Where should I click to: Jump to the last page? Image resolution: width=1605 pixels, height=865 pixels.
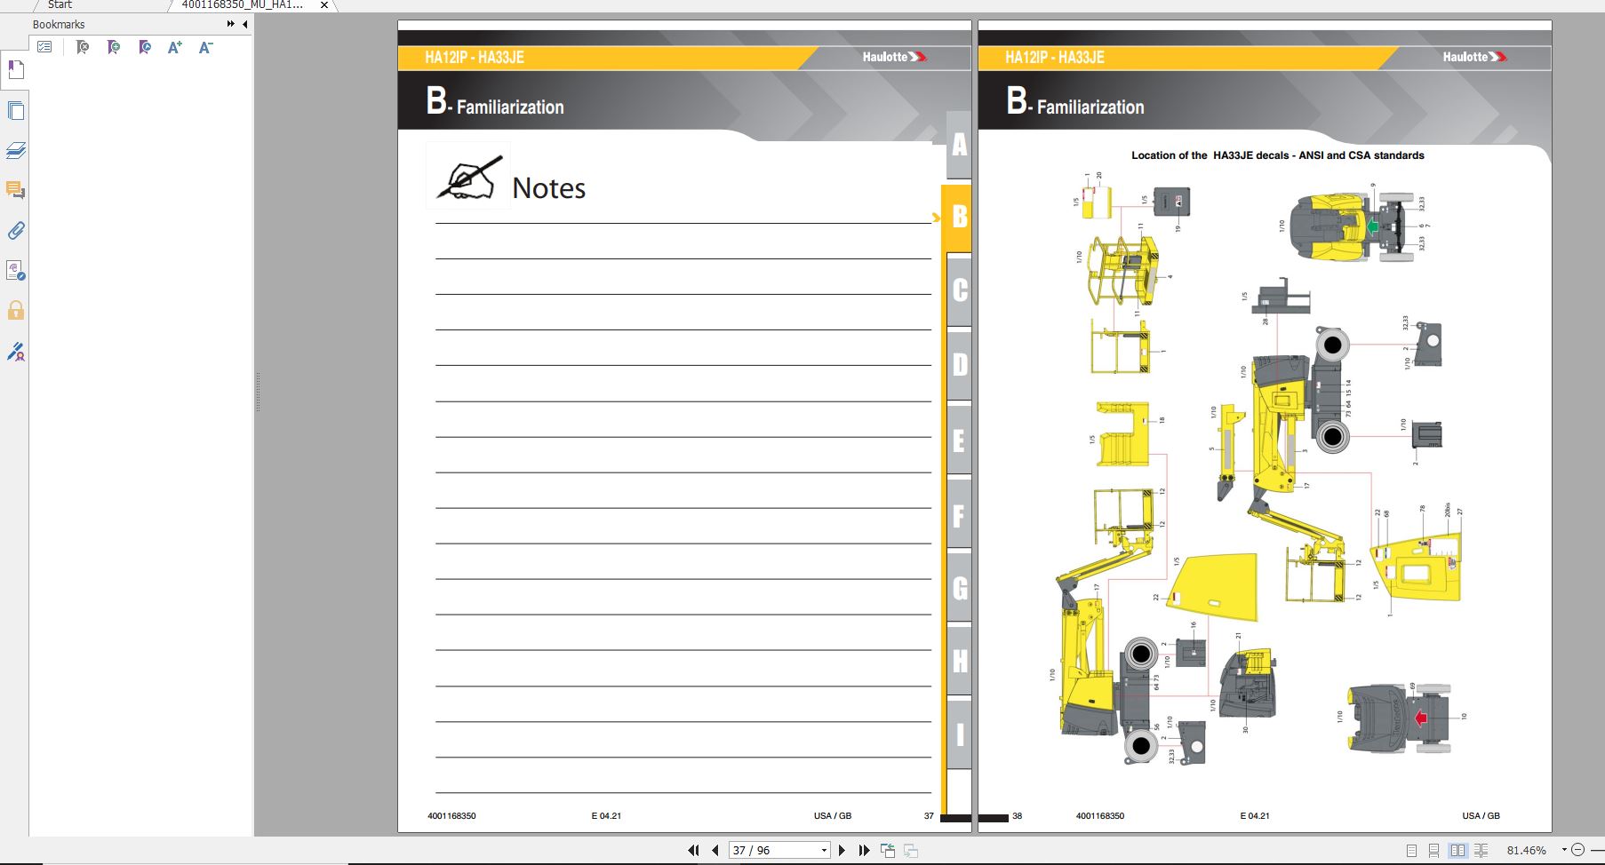(x=865, y=850)
